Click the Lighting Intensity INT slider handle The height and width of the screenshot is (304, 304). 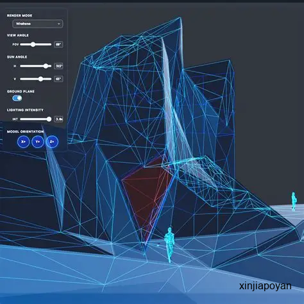pos(49,119)
